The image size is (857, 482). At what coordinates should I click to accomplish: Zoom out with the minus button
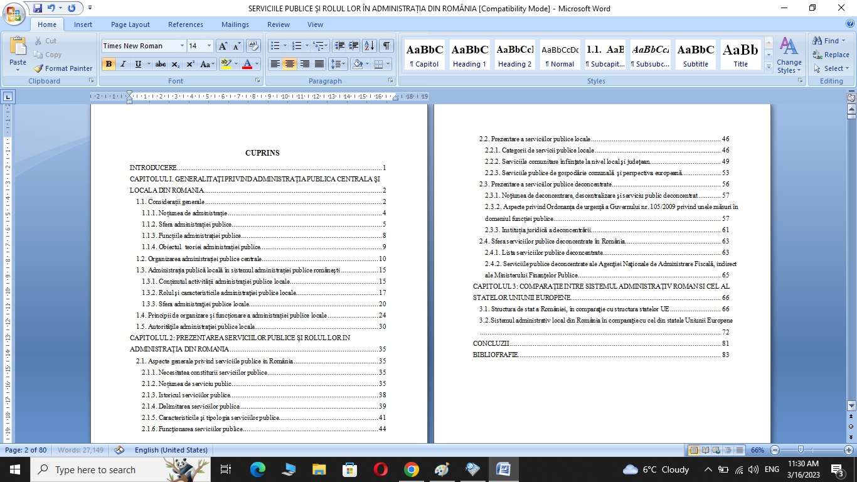click(x=775, y=450)
